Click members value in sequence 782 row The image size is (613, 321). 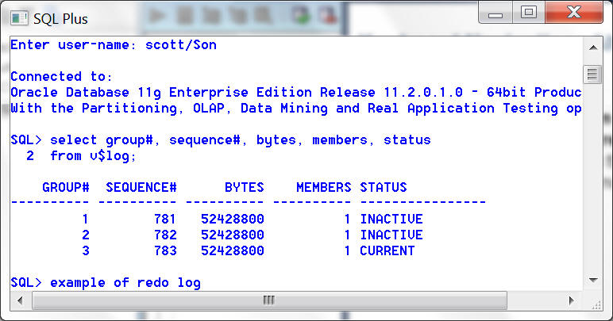coord(347,235)
